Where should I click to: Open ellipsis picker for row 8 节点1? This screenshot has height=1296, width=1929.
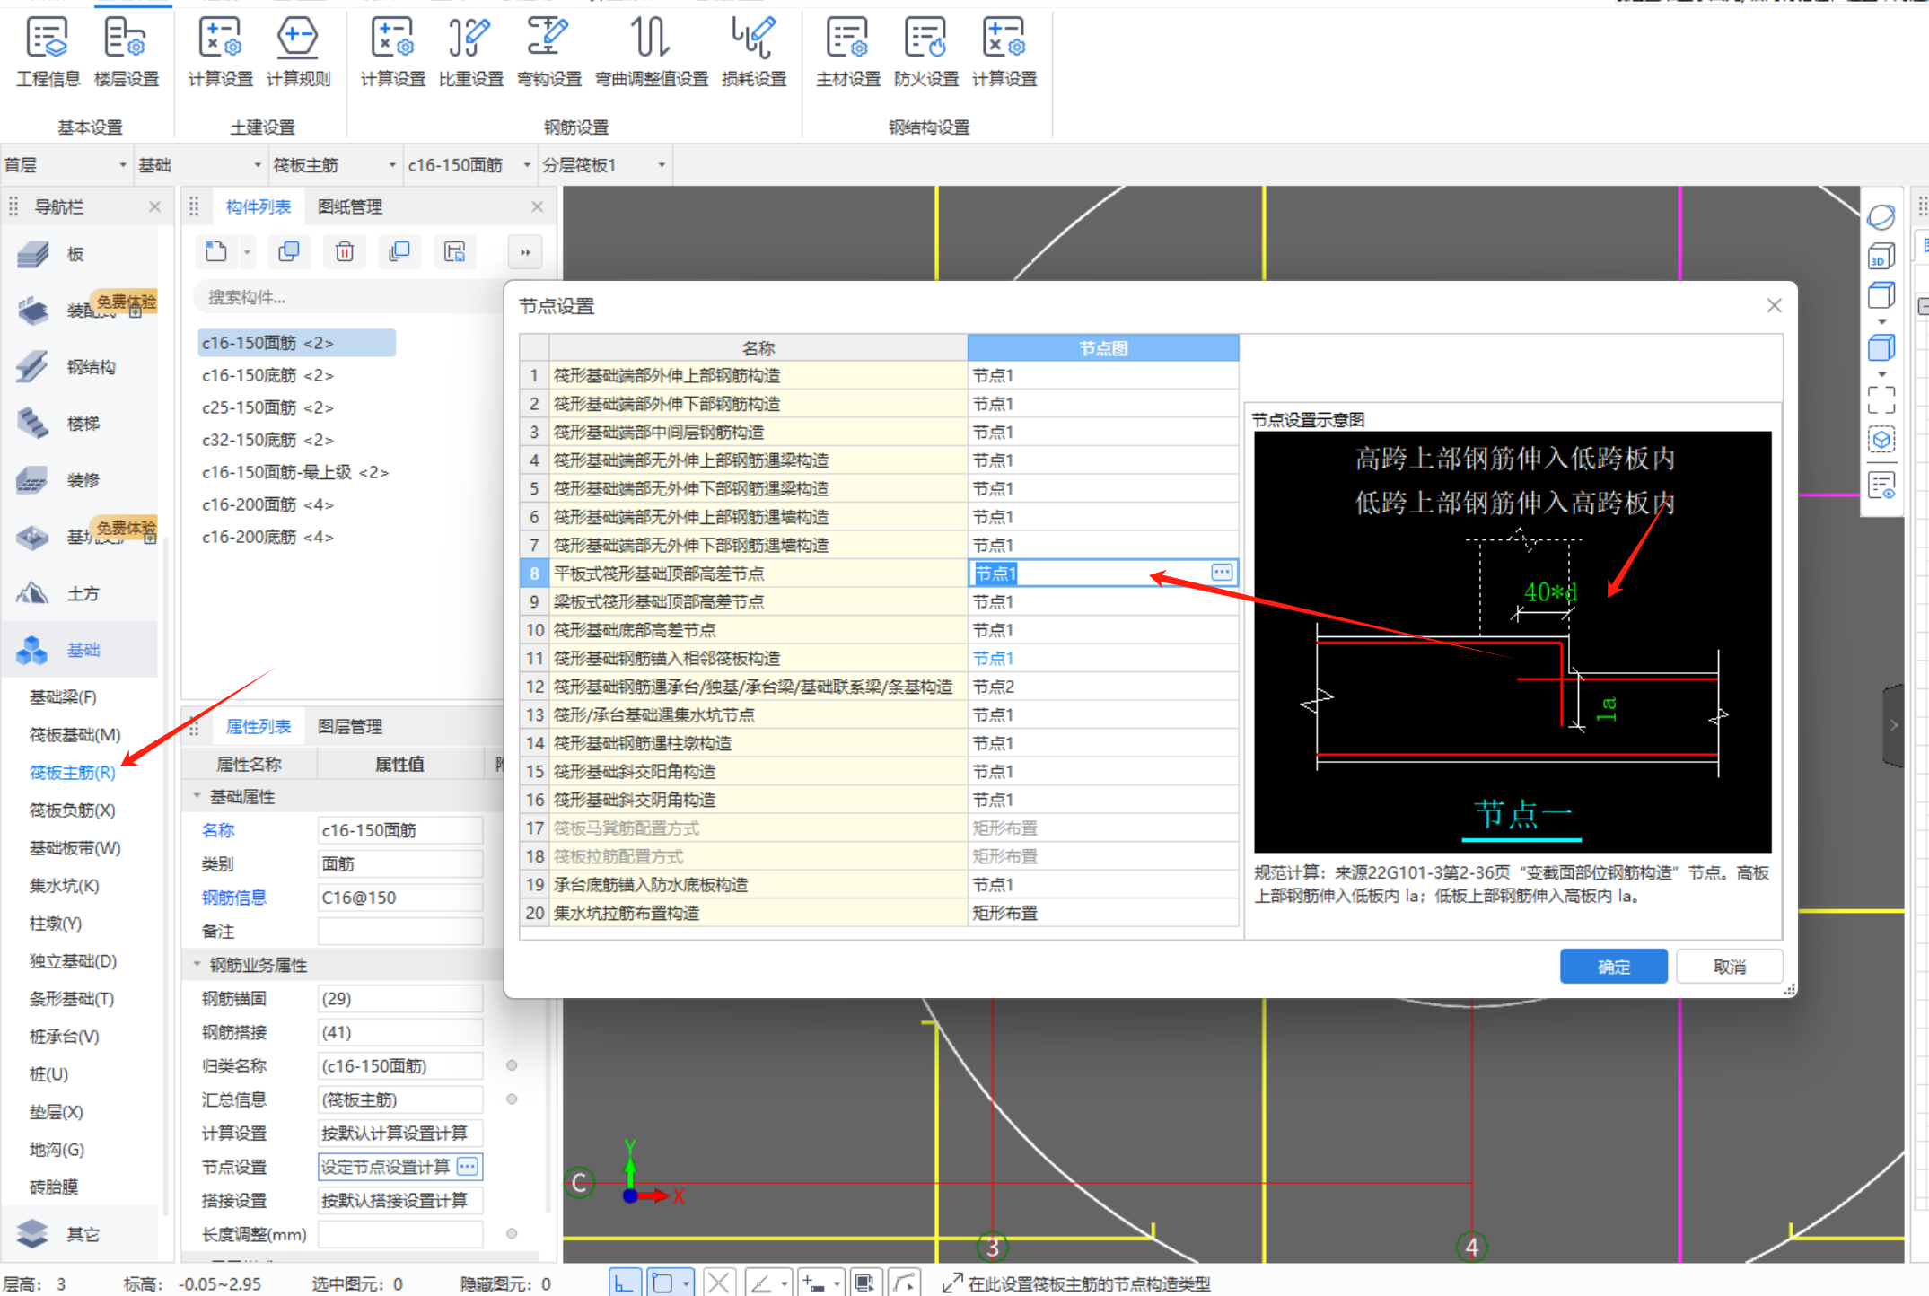(1222, 573)
